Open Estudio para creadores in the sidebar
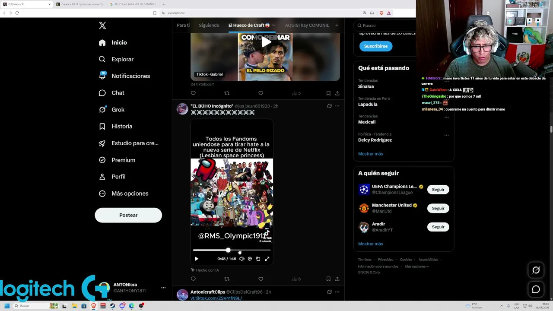 pyautogui.click(x=128, y=143)
